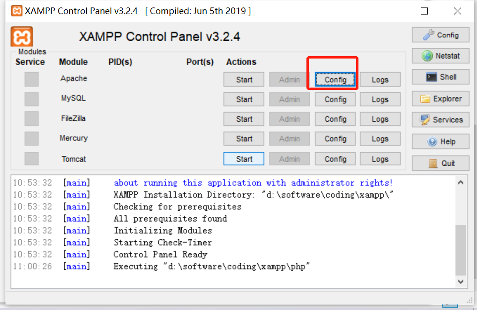The height and width of the screenshot is (310, 477).
Task: Click the Mercury Admin button
Action: click(289, 139)
